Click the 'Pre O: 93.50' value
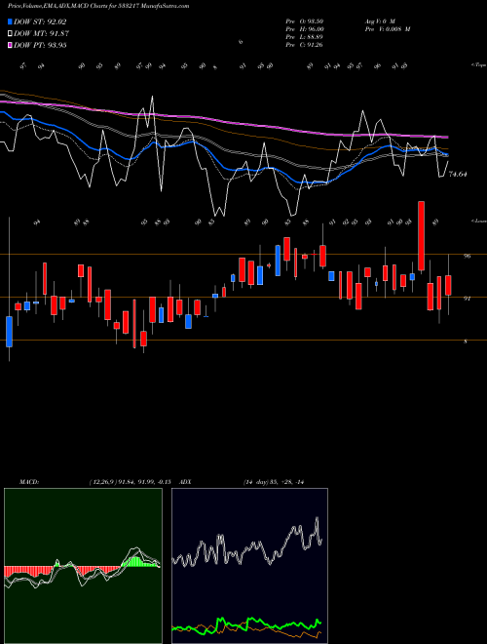 coord(304,20)
